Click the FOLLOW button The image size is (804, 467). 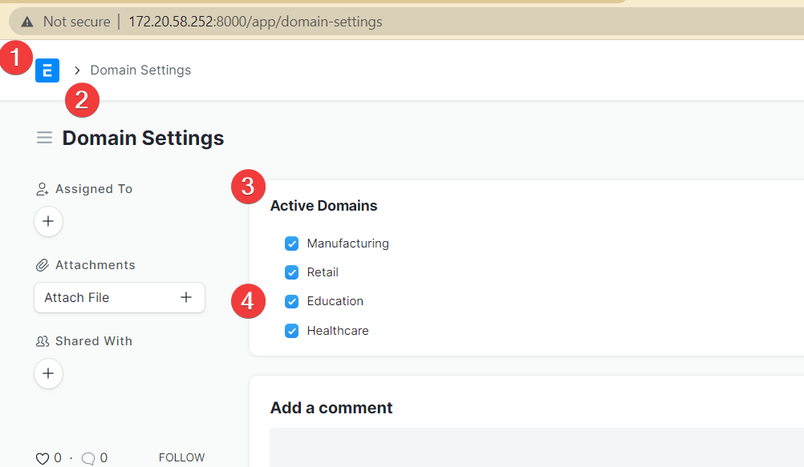[x=181, y=457]
